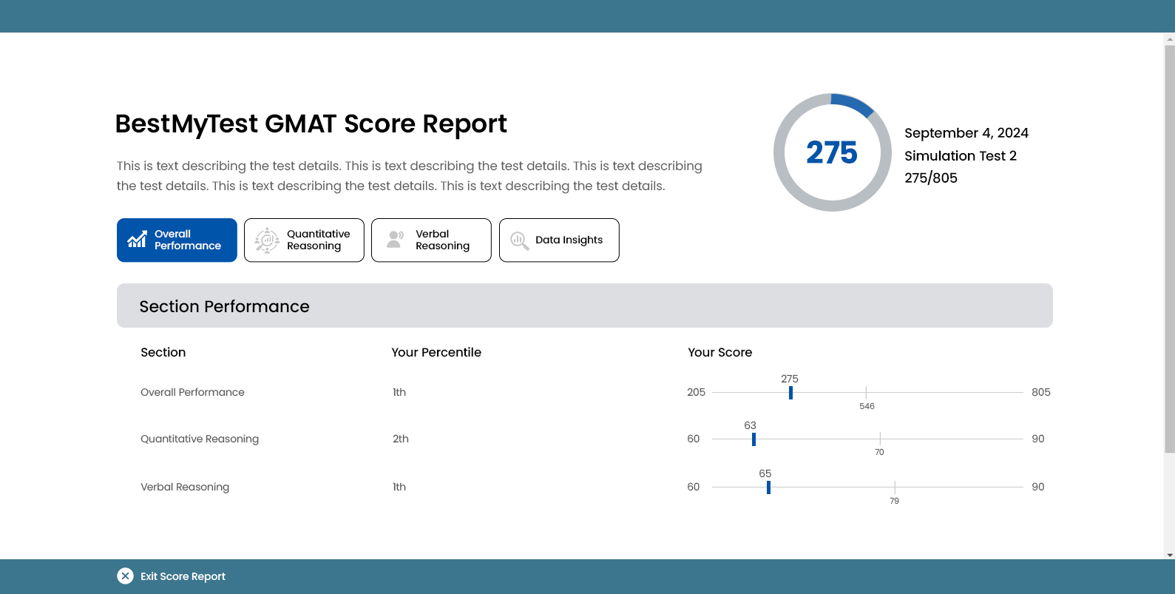Open the Data Insights tab
This screenshot has height=594, width=1175.
point(559,240)
